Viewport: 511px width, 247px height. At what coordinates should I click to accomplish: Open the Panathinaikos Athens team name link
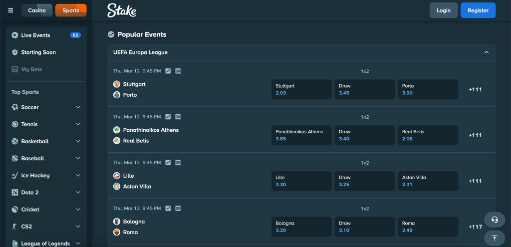pyautogui.click(x=151, y=130)
